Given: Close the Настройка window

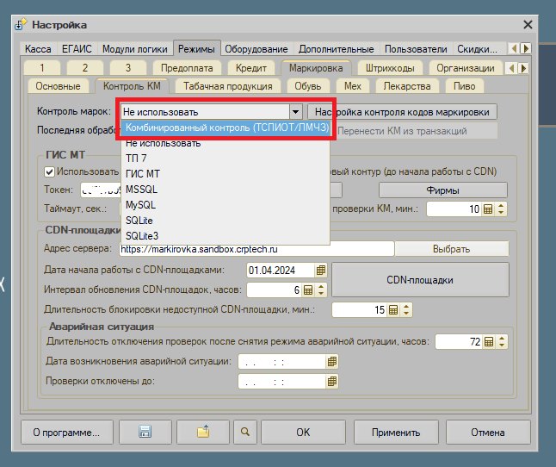Looking at the screenshot, I should click(528, 25).
